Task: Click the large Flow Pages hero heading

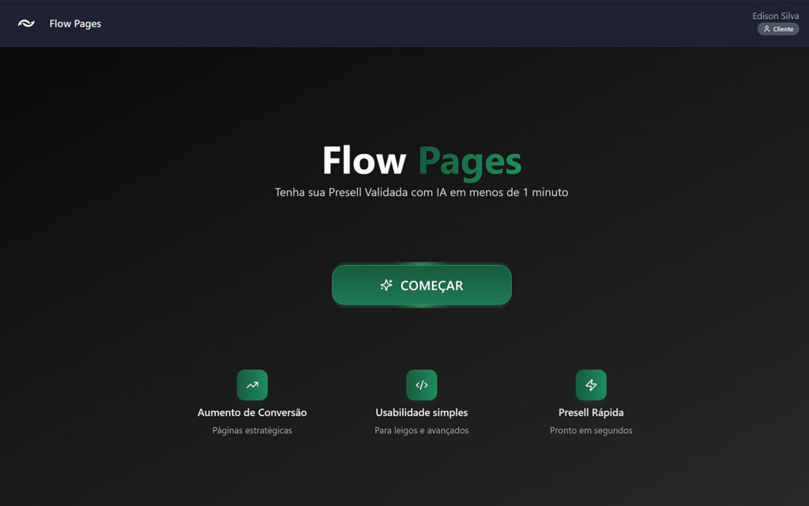Action: pos(422,161)
